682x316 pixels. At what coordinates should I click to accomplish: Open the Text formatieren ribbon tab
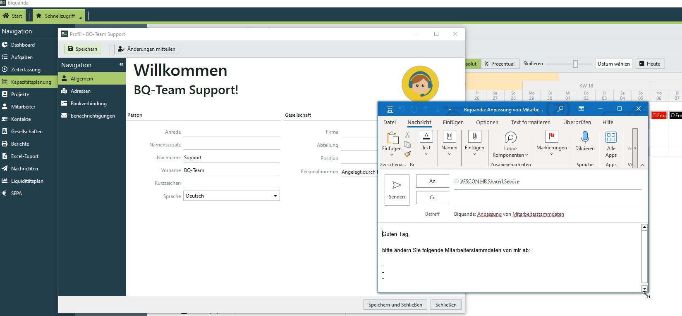tap(531, 122)
